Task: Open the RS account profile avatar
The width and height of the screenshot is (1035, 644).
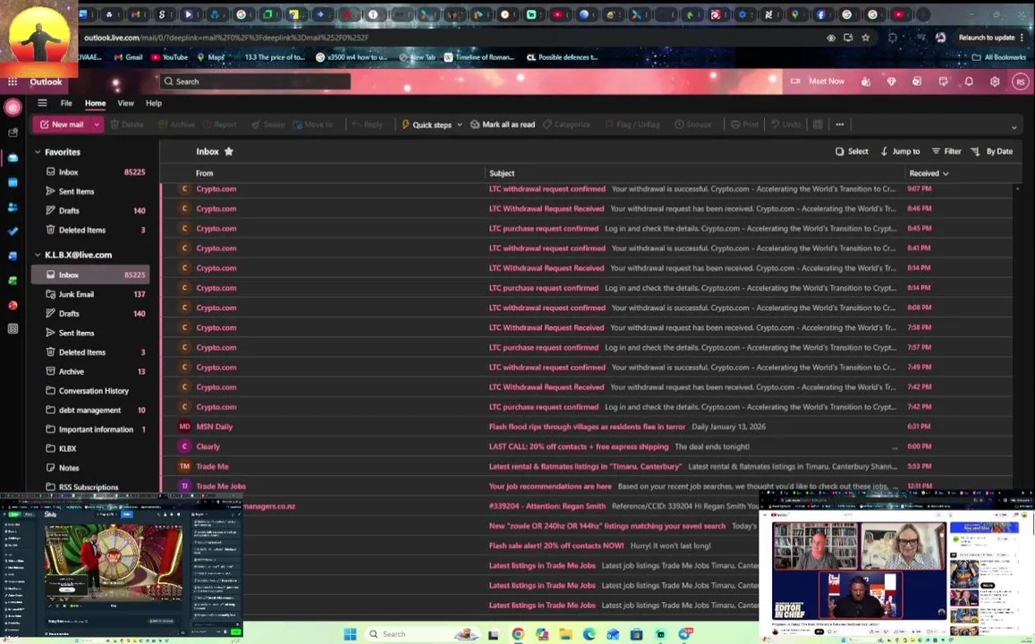Action: click(1021, 81)
